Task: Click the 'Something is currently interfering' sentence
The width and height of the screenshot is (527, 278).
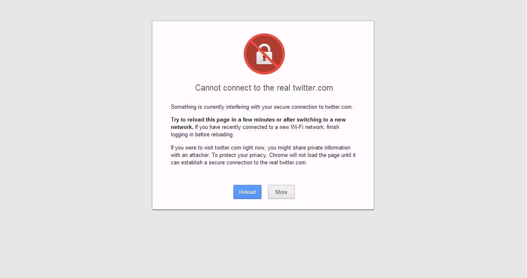Action: point(262,107)
